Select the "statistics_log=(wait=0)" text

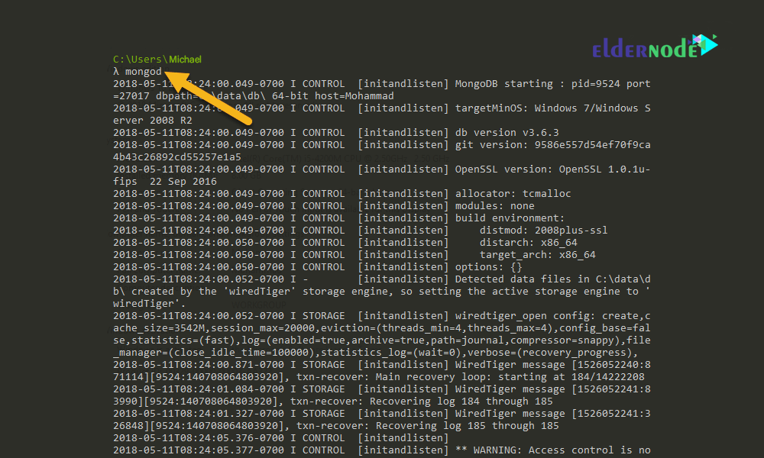[x=390, y=353]
